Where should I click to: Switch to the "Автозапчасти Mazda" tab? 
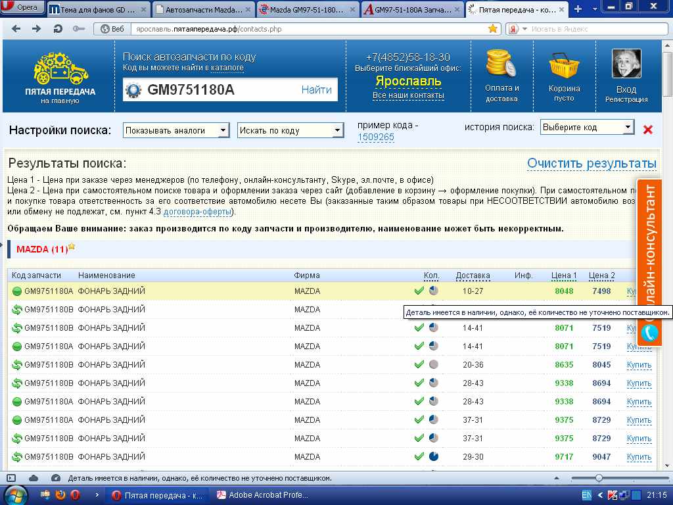(203, 9)
